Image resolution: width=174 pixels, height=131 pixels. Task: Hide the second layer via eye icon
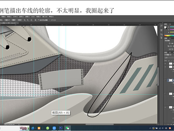point(165,67)
